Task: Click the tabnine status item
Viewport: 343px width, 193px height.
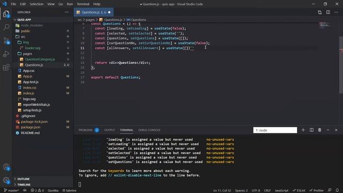Action: [69, 190]
